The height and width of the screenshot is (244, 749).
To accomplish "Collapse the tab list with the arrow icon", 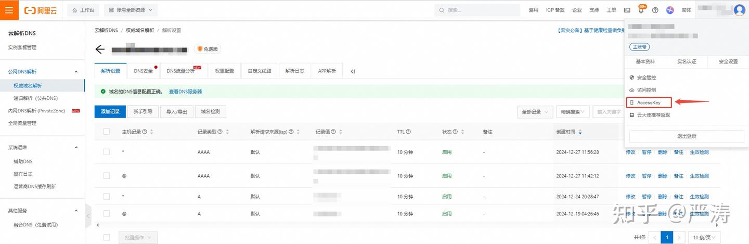I will [x=353, y=71].
